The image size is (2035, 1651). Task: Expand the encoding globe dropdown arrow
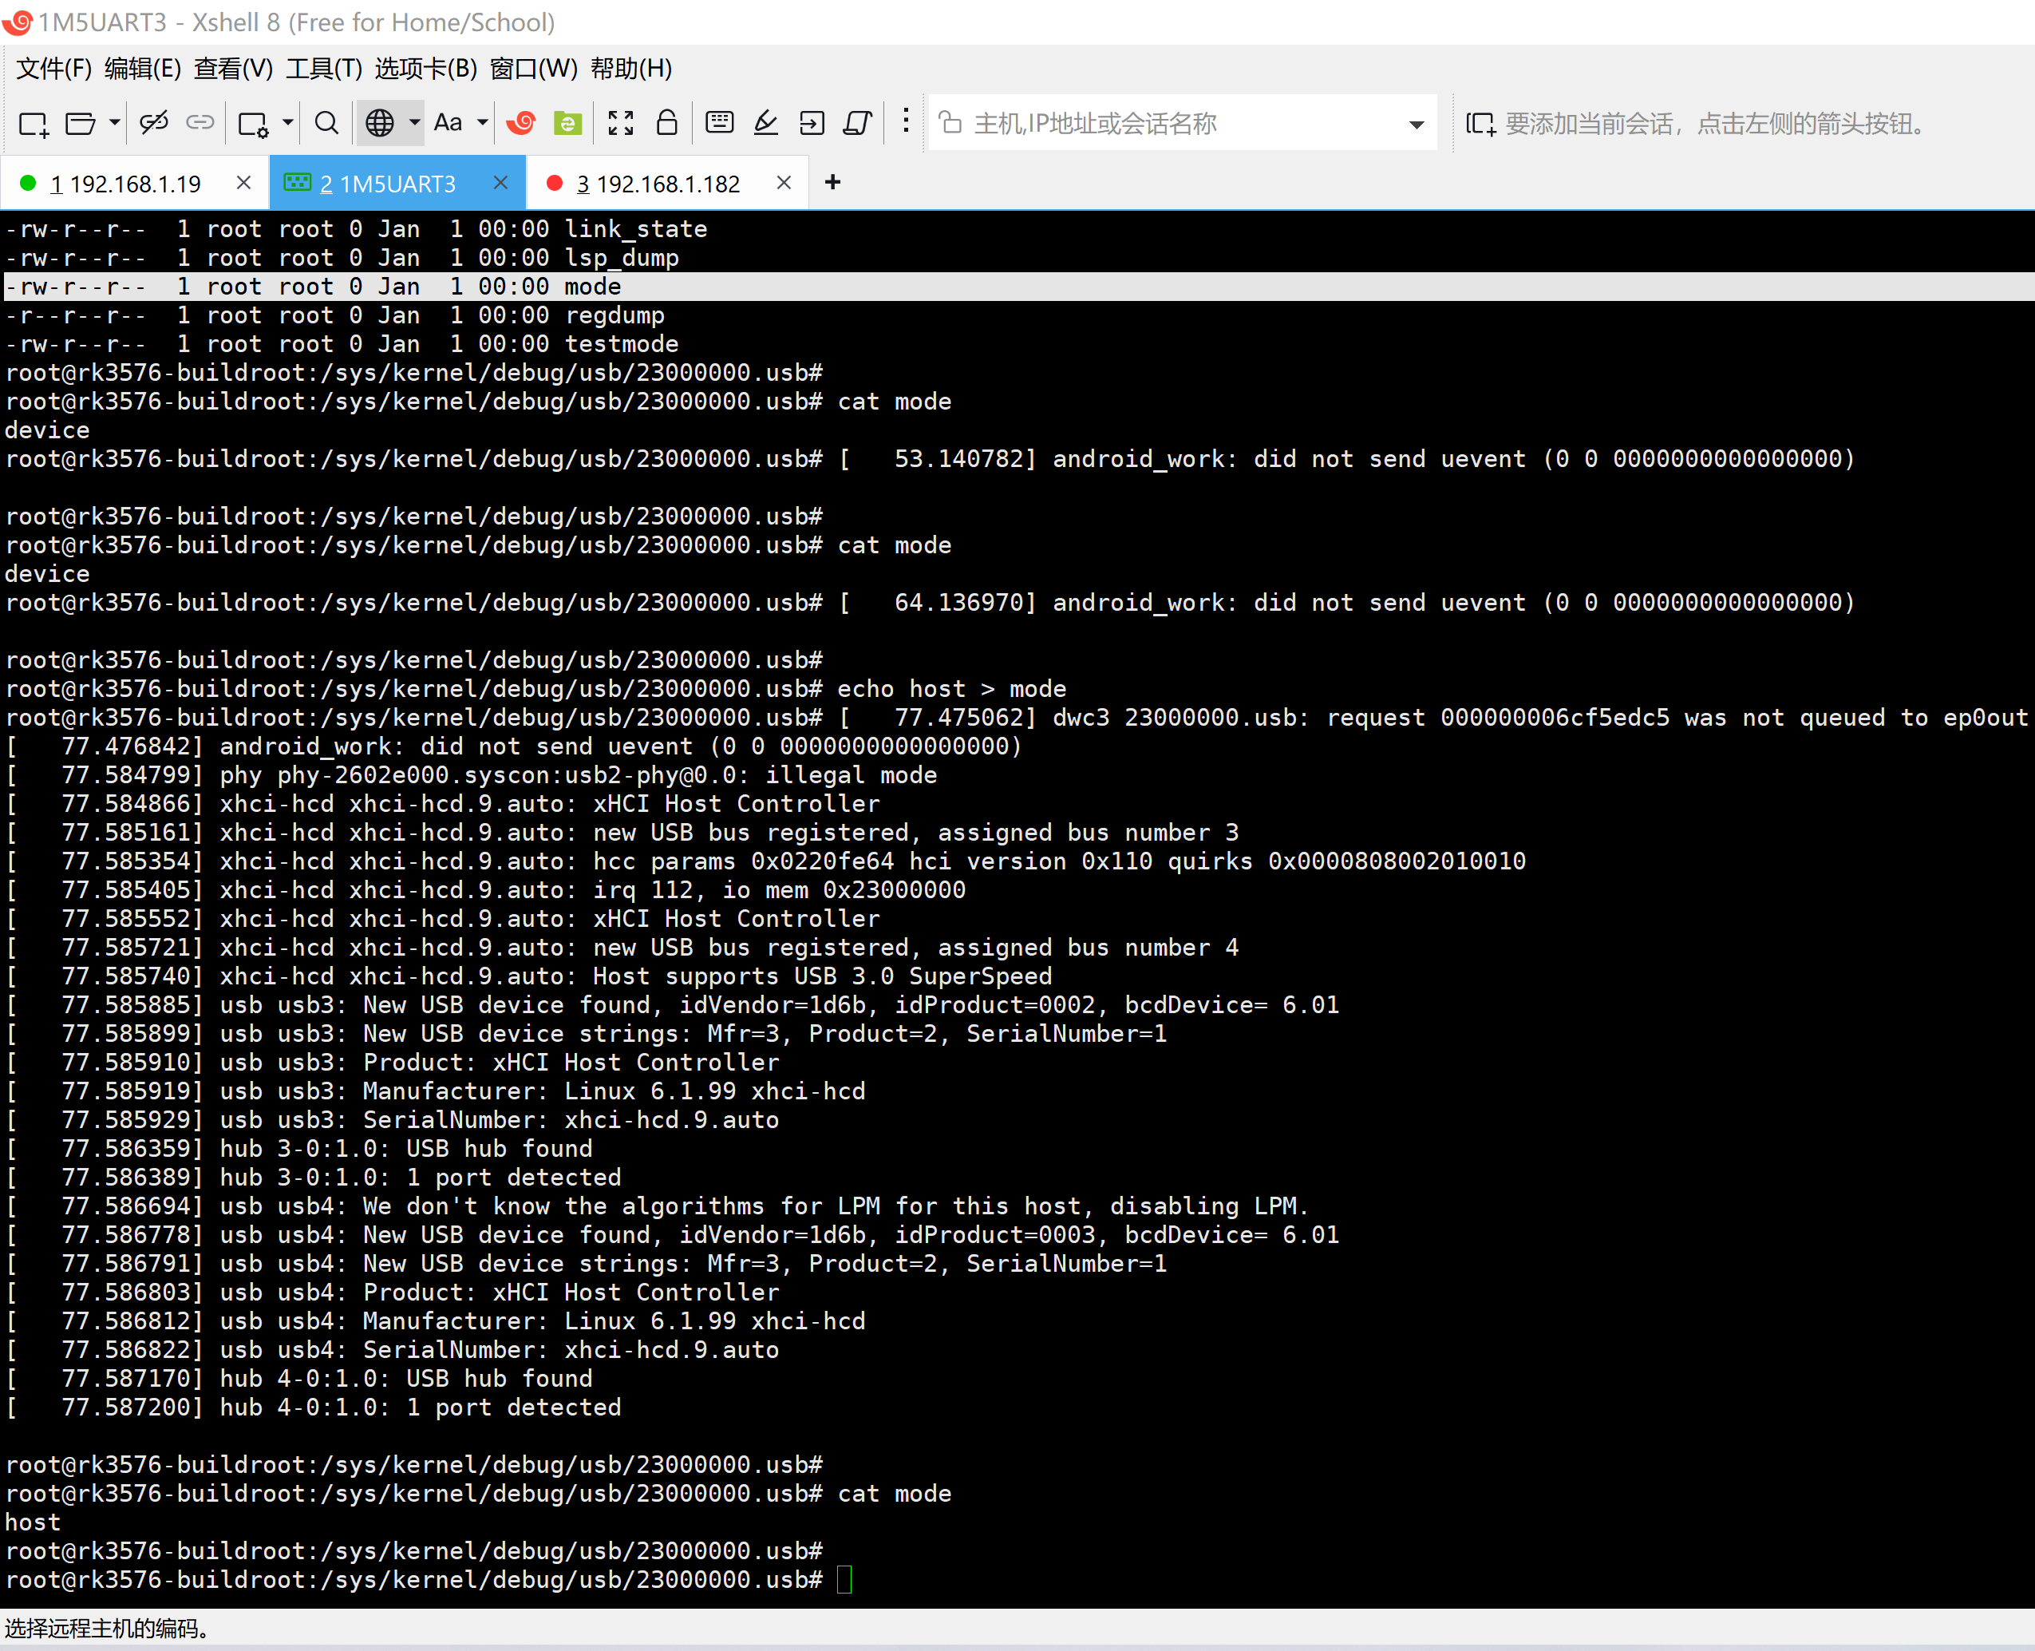coord(414,123)
